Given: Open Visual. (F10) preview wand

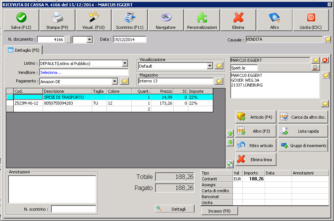Looking at the screenshot, I should pos(93,20).
